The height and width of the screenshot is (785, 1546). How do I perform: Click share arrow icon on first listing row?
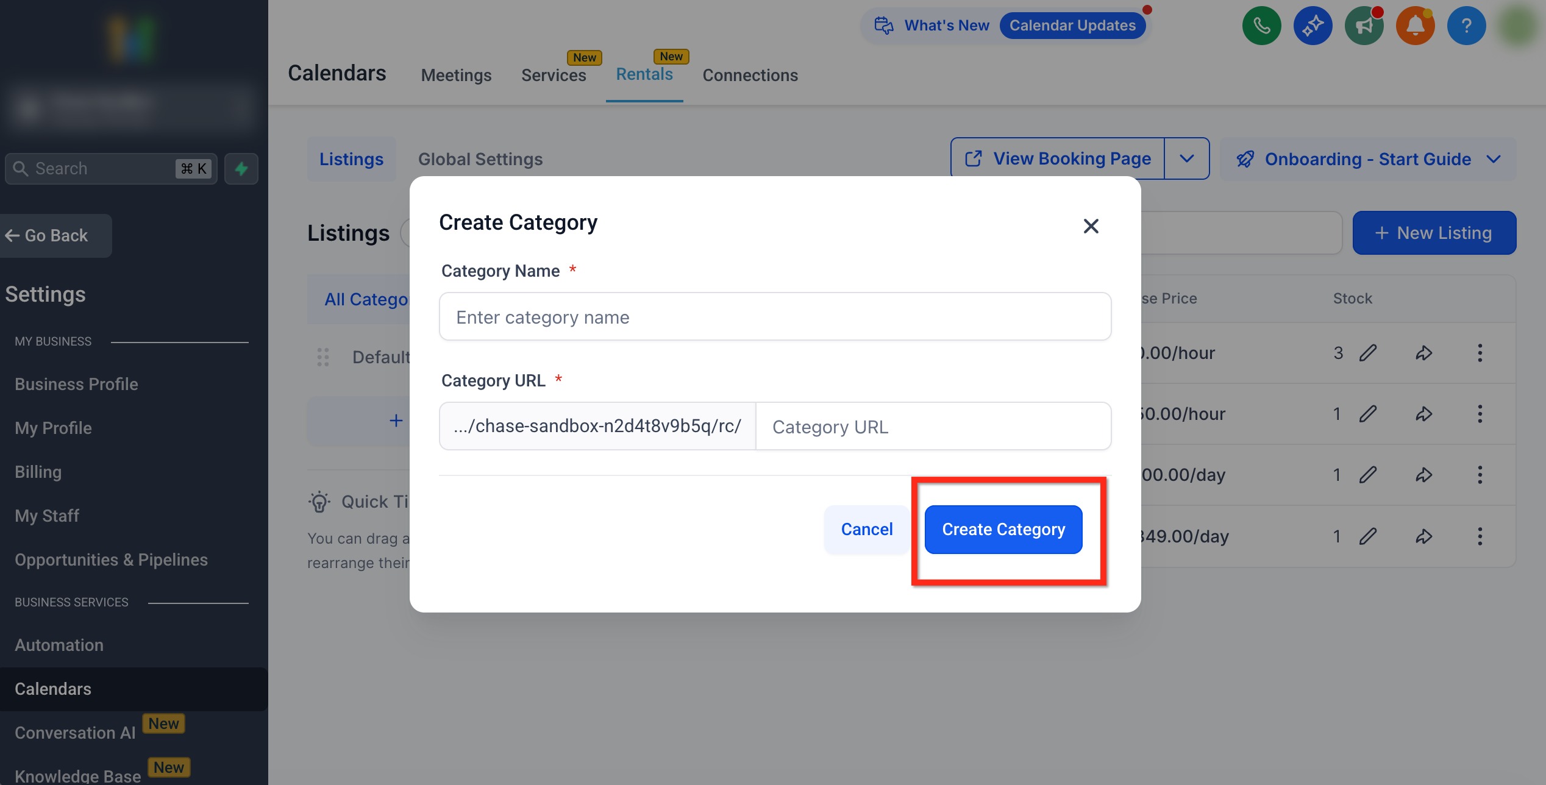(x=1423, y=353)
